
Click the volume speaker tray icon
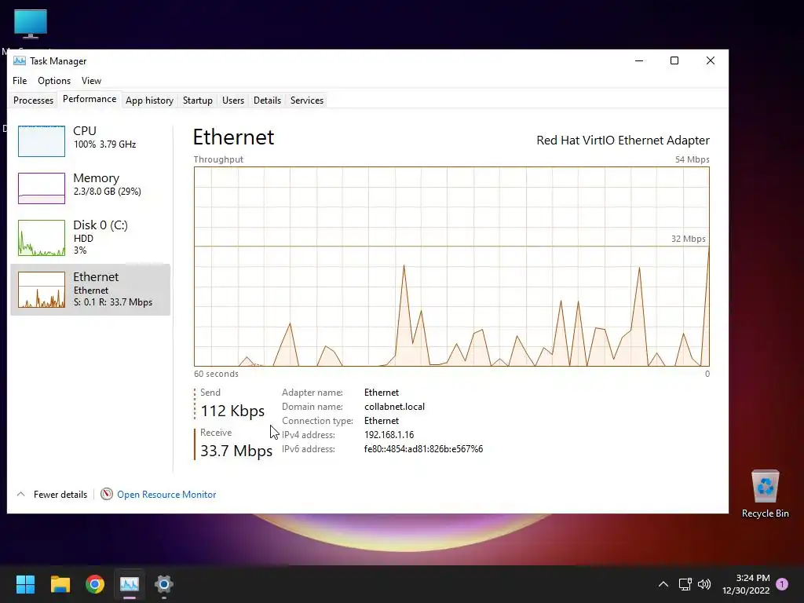[x=704, y=584]
